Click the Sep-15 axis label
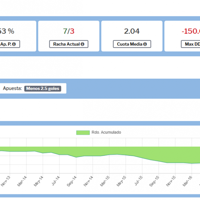 (x=154, y=181)
